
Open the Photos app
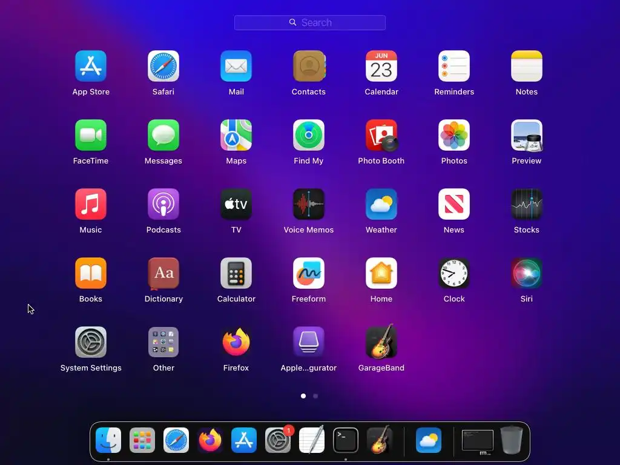pos(454,135)
